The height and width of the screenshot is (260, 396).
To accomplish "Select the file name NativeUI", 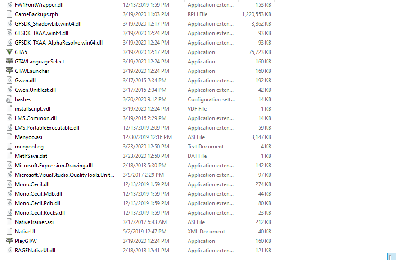I will [x=25, y=232].
